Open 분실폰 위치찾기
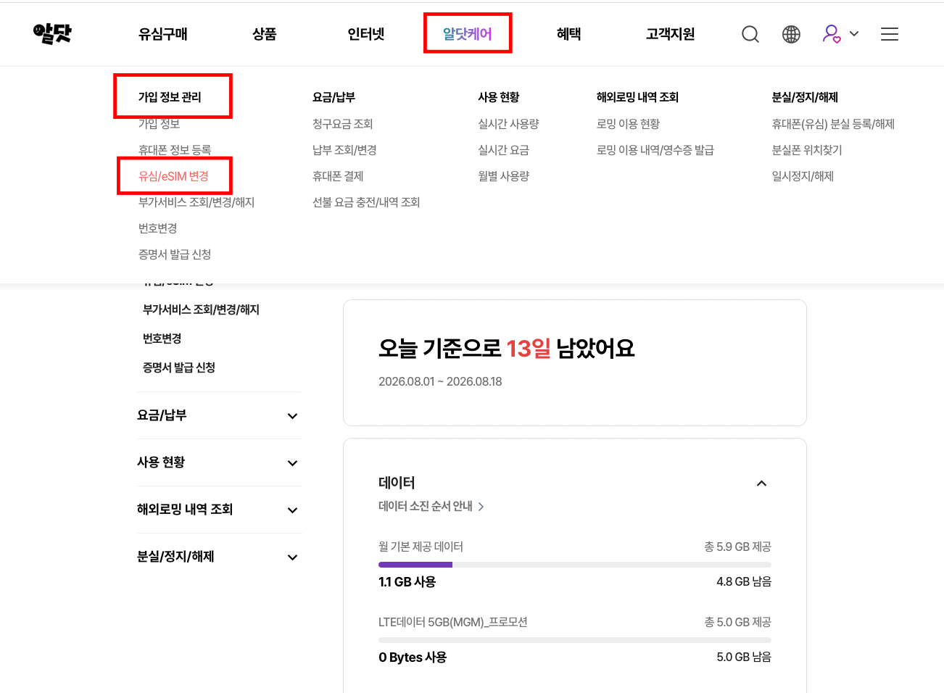Viewport: 944px width, 693px height. 807,150
